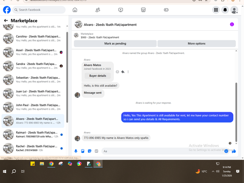The image size is (244, 183).
Task: Open the emoji picker in the message box
Action: pos(226,151)
